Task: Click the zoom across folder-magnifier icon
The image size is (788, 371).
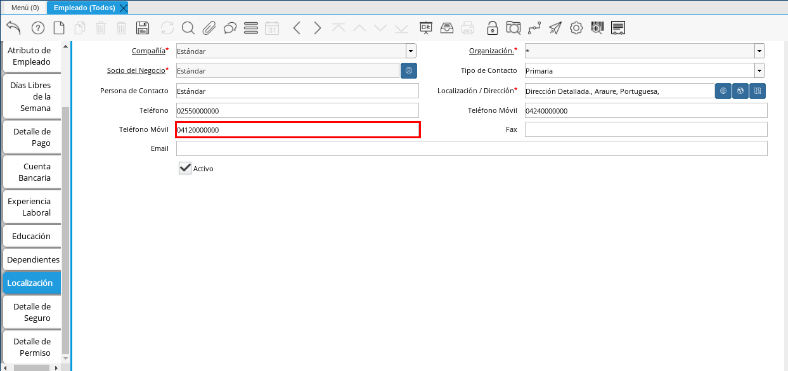Action: [x=513, y=28]
